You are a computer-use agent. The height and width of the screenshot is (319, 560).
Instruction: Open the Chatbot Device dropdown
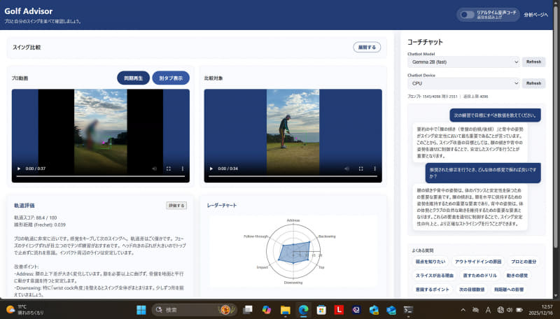463,83
